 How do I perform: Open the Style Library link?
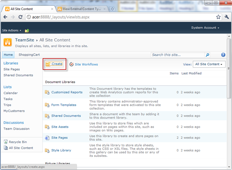point(61,150)
